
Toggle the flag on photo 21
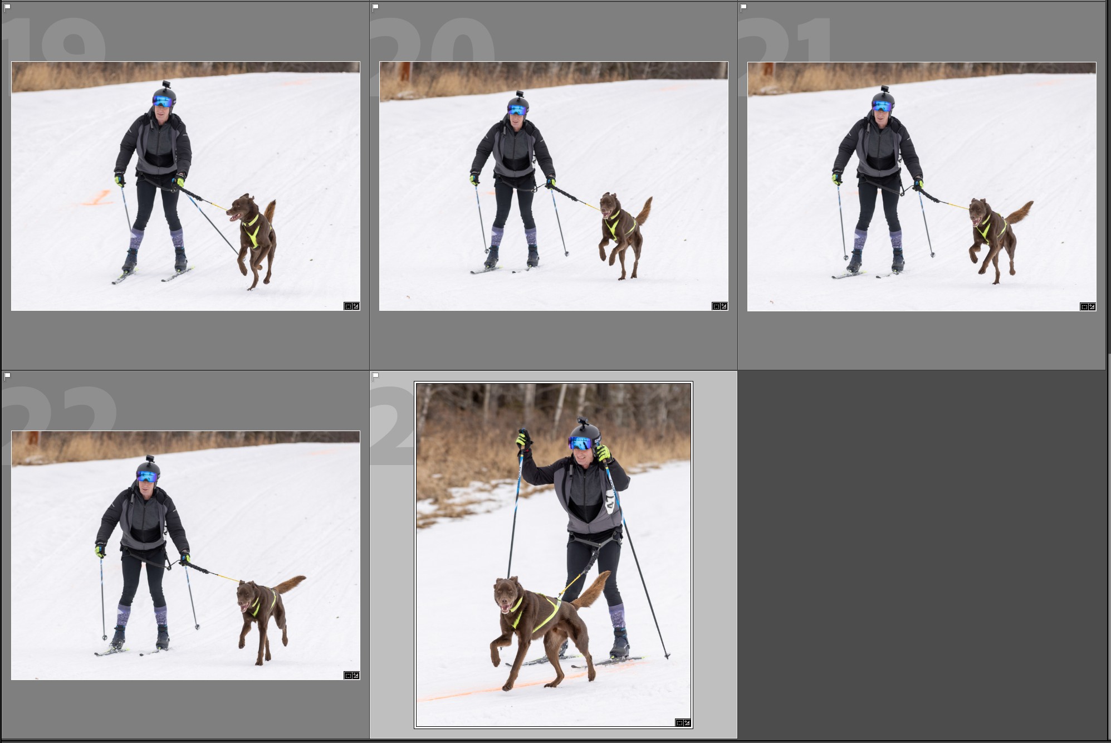(x=743, y=7)
